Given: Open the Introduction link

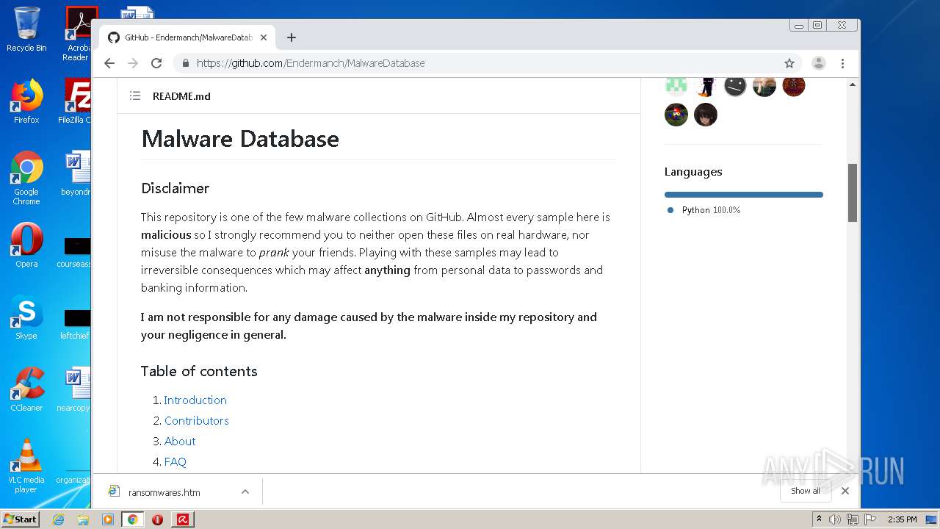Looking at the screenshot, I should 195,400.
